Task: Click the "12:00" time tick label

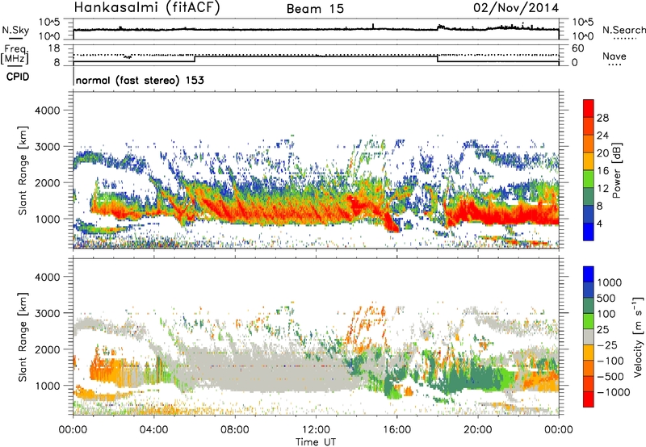Action: click(x=316, y=430)
